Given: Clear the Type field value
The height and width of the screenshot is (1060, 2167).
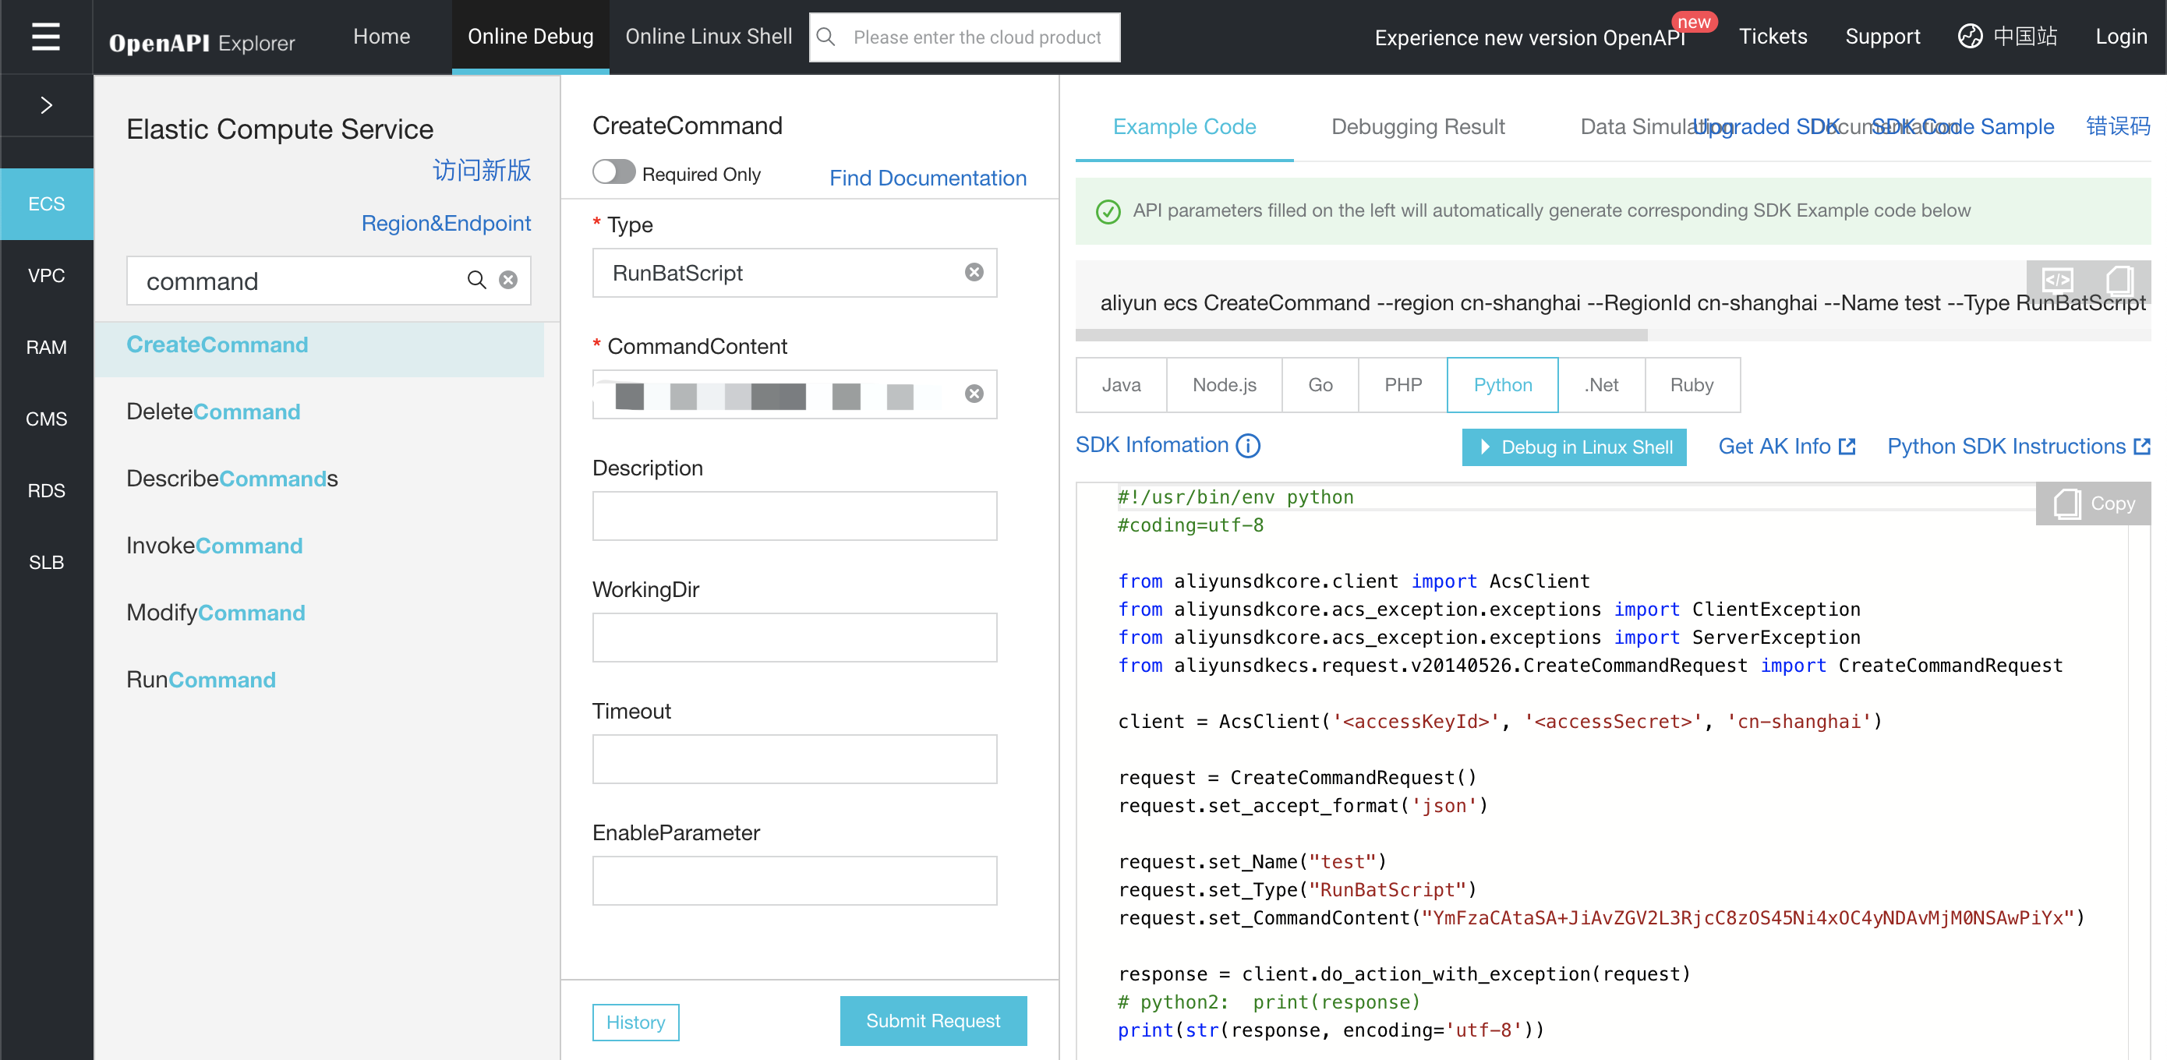Looking at the screenshot, I should [974, 272].
